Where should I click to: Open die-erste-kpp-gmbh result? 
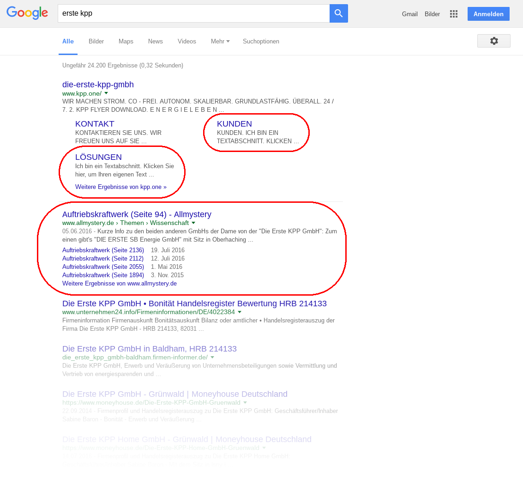pos(98,85)
